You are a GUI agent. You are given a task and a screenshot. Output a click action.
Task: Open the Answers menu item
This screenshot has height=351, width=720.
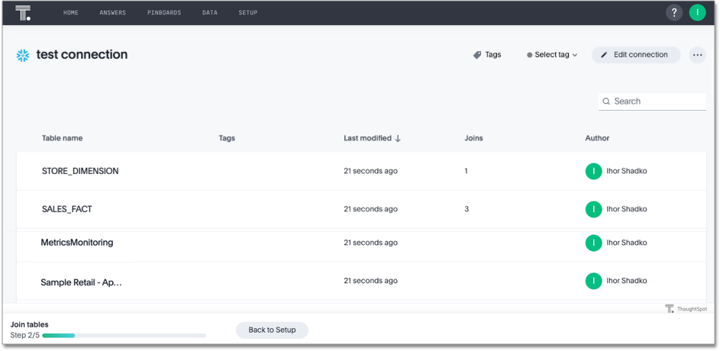pyautogui.click(x=112, y=13)
